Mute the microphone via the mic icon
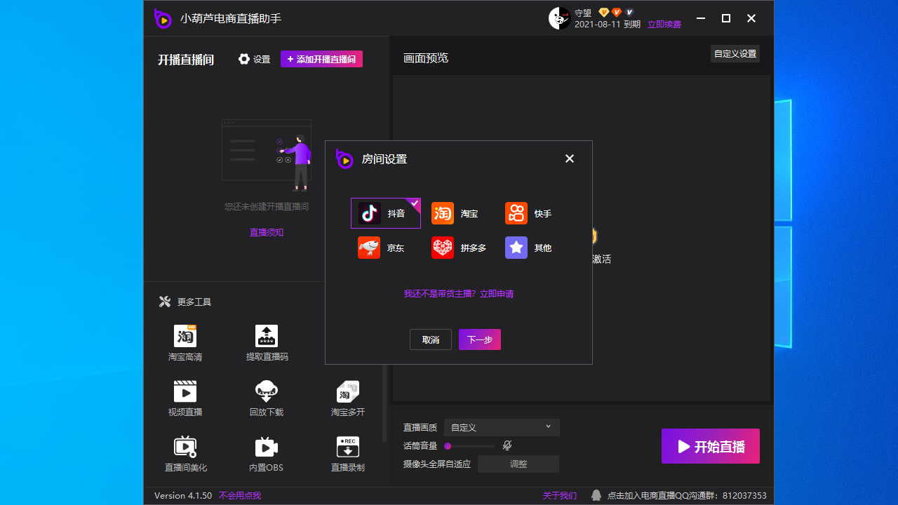898x505 pixels. coord(507,445)
